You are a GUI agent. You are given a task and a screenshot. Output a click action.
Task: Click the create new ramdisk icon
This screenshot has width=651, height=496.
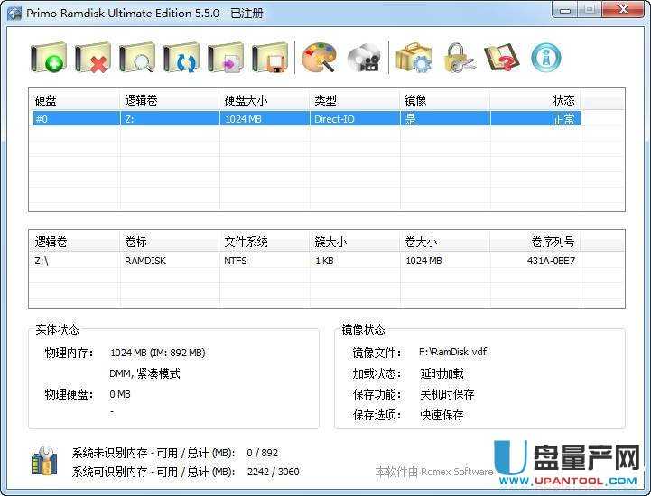tap(49, 58)
